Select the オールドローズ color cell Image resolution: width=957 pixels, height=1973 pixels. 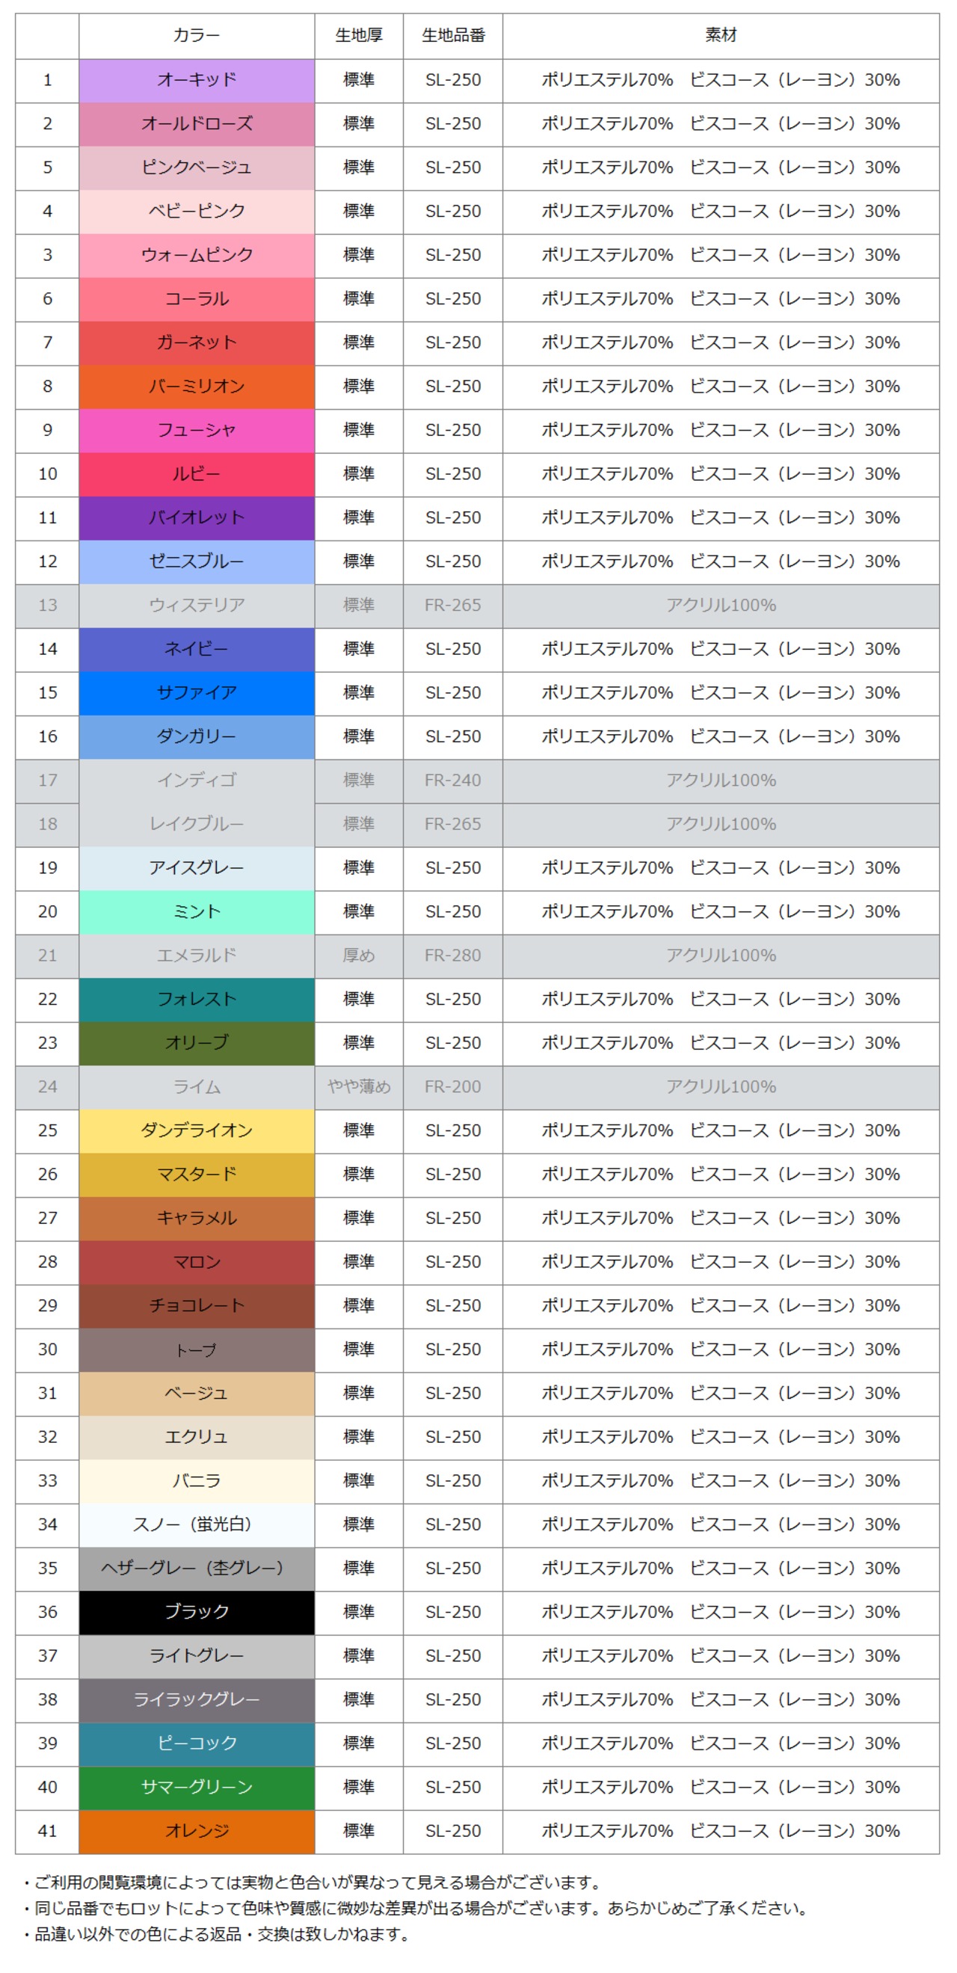(196, 124)
